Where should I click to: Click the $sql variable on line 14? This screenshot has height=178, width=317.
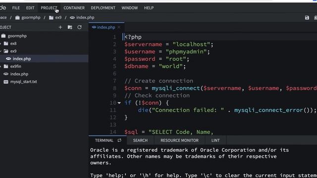131,132
